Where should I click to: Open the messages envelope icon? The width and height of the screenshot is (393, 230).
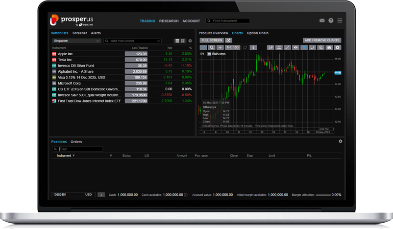pyautogui.click(x=322, y=21)
